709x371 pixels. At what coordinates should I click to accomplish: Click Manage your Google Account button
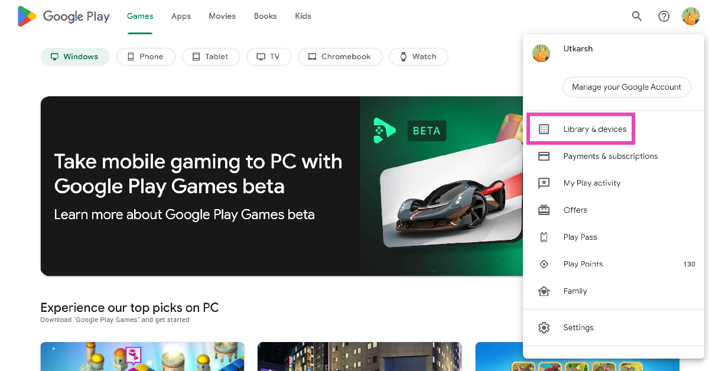click(627, 87)
